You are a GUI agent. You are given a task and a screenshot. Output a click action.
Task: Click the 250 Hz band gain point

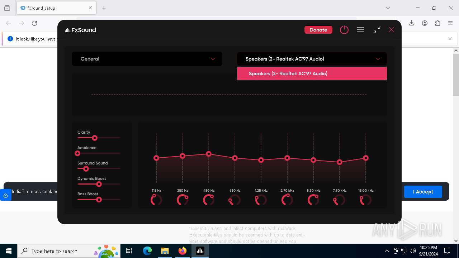[183, 156]
